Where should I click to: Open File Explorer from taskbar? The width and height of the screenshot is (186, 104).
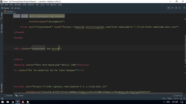point(8,102)
